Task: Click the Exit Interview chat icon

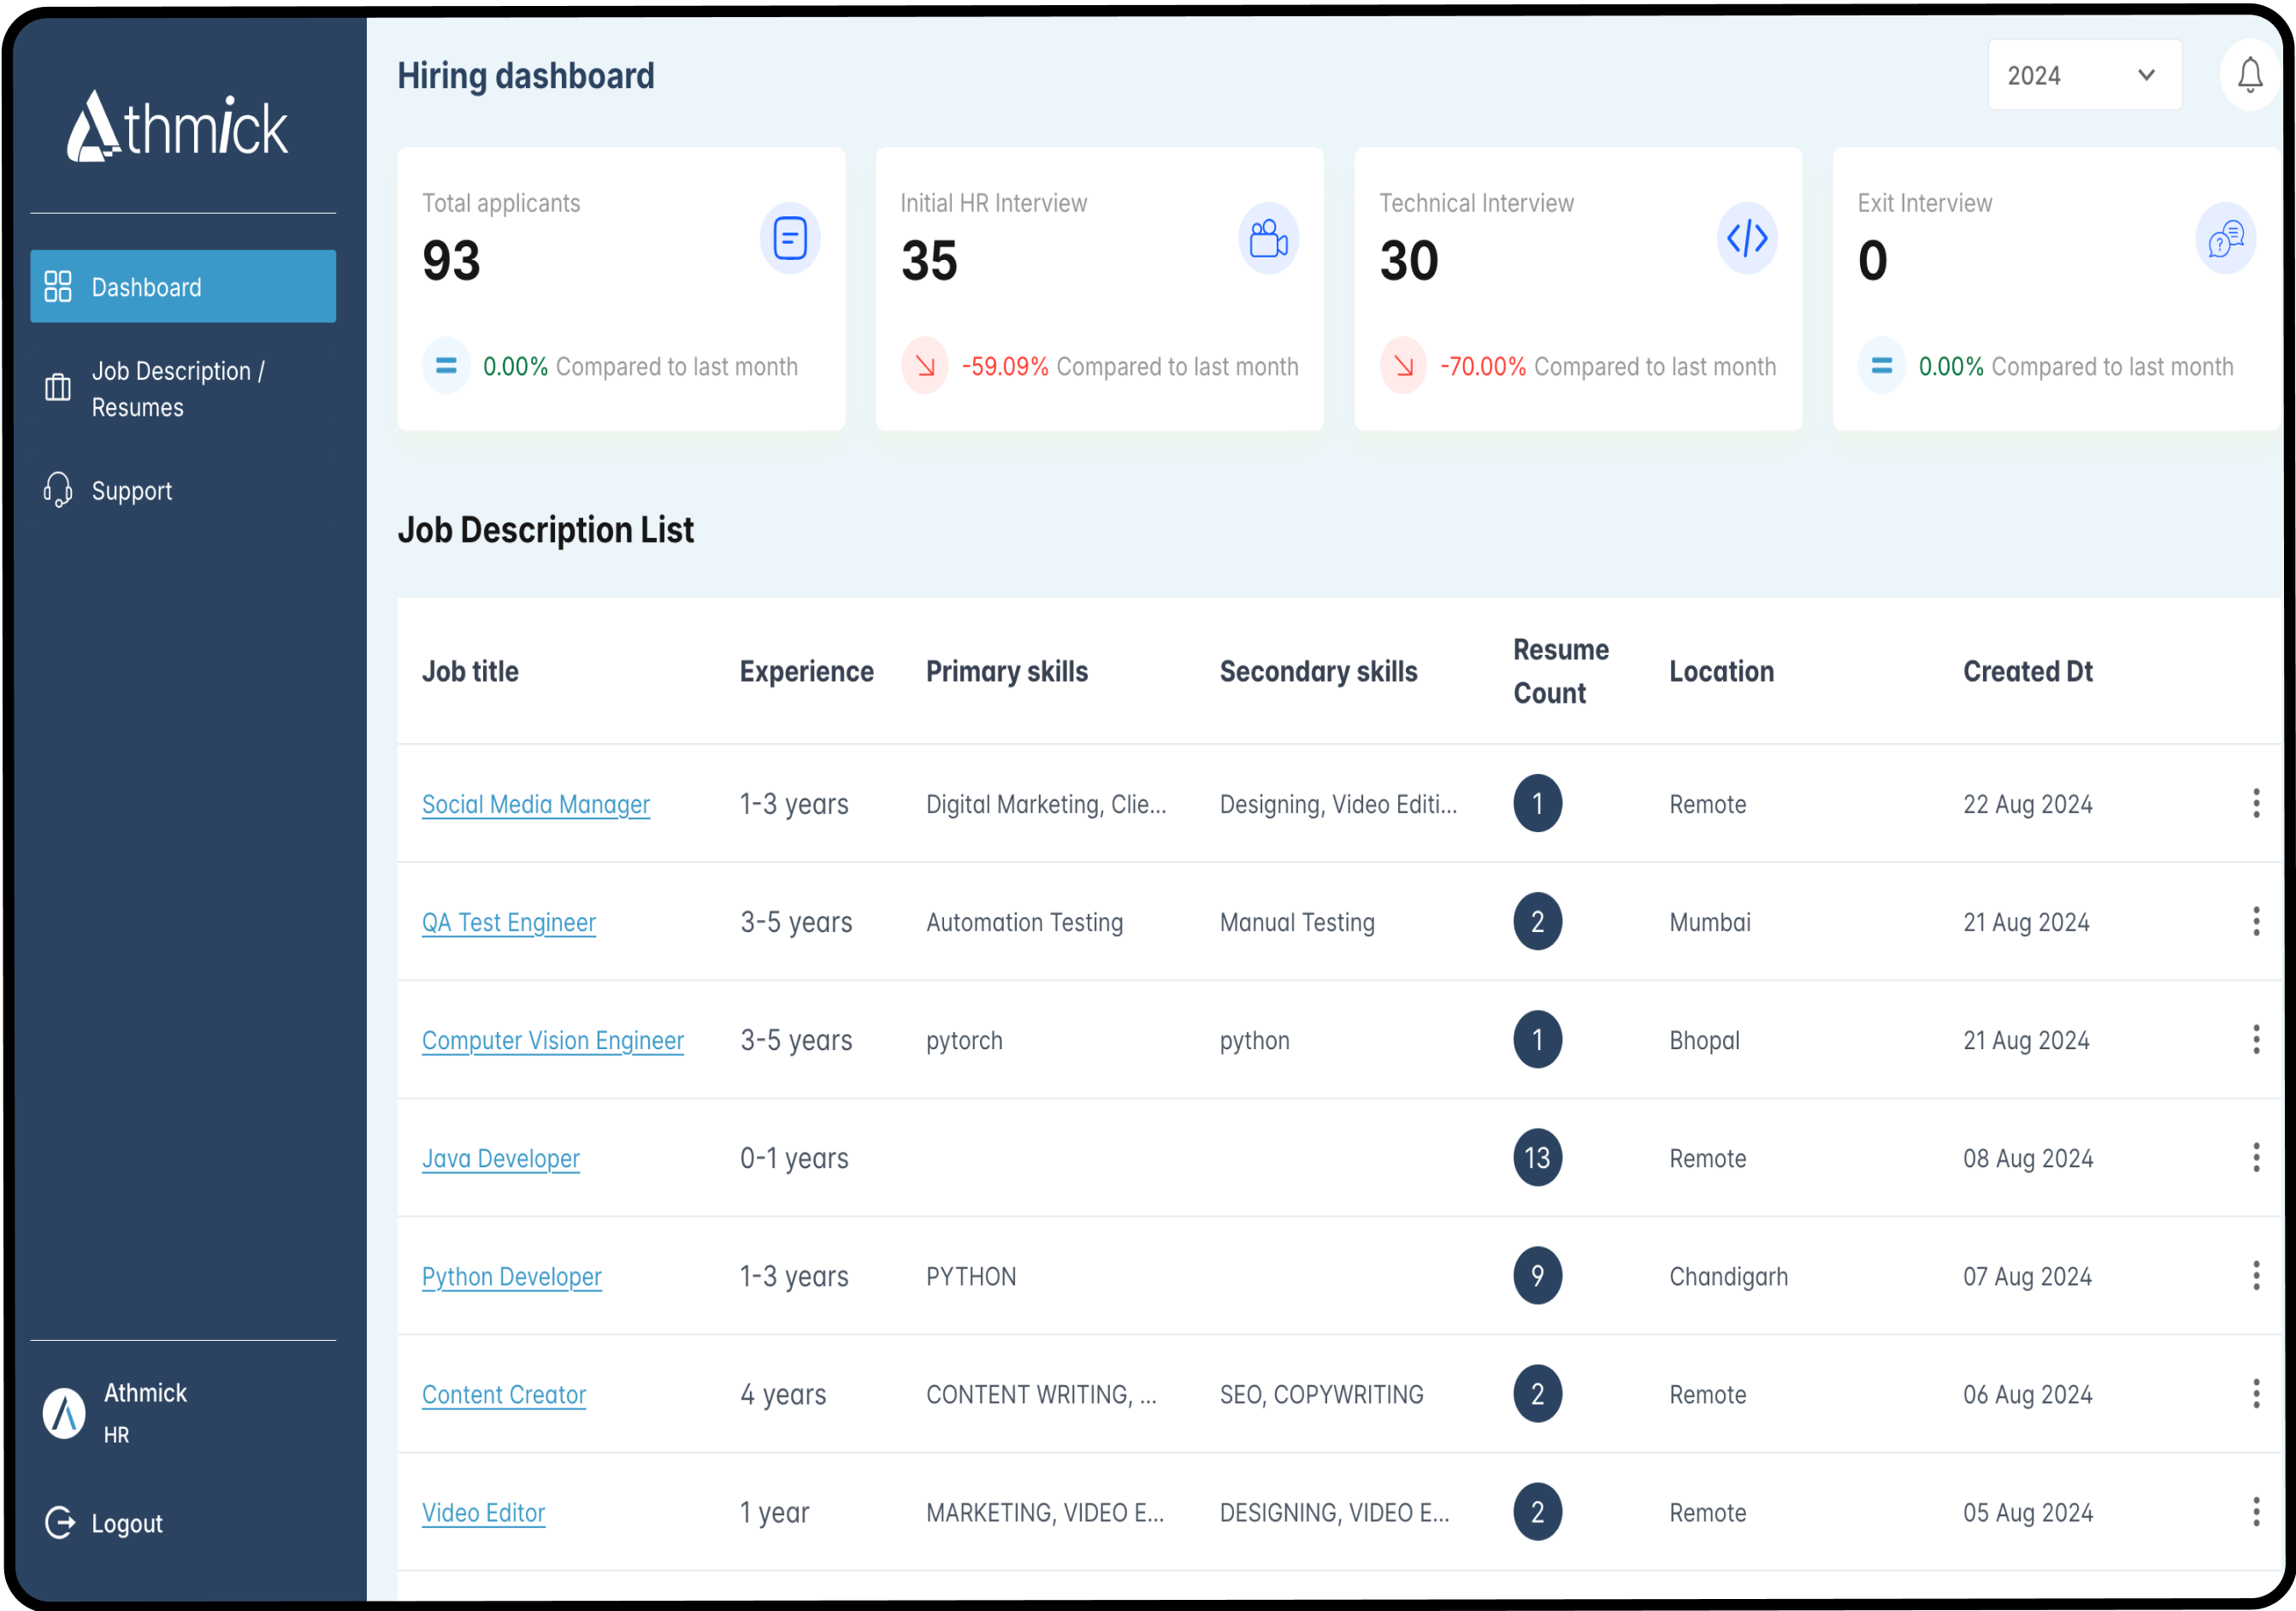Action: tap(2225, 238)
